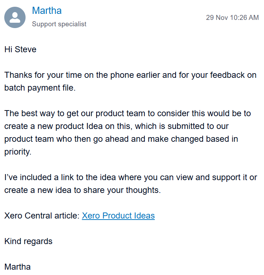
Task: Open the Xero Product Ideas link
Action: (x=118, y=216)
